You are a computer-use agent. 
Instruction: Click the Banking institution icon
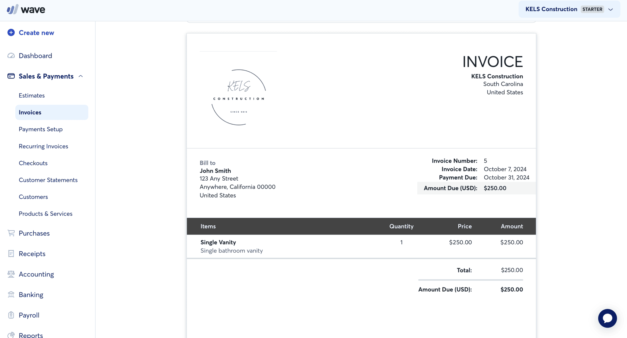pos(11,294)
